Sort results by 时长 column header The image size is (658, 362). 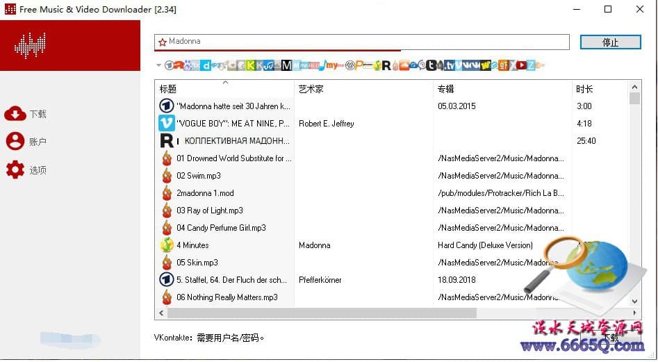click(584, 89)
